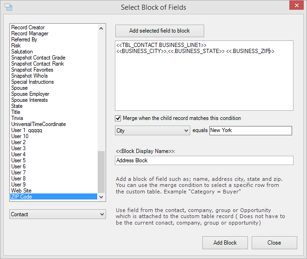This screenshot has height=259, width=307.
Task: Select State in the field list
Action: pyautogui.click(x=53, y=106)
